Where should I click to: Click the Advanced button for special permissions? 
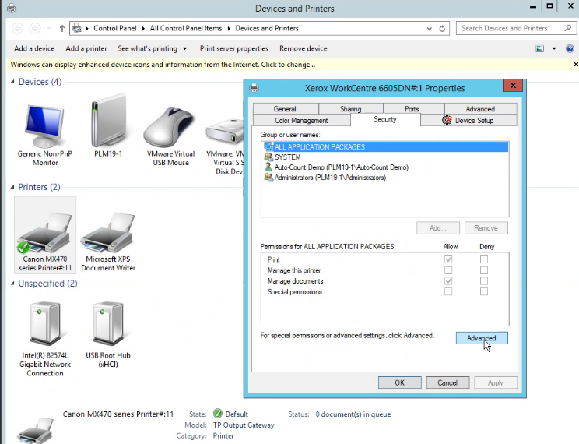[481, 338]
